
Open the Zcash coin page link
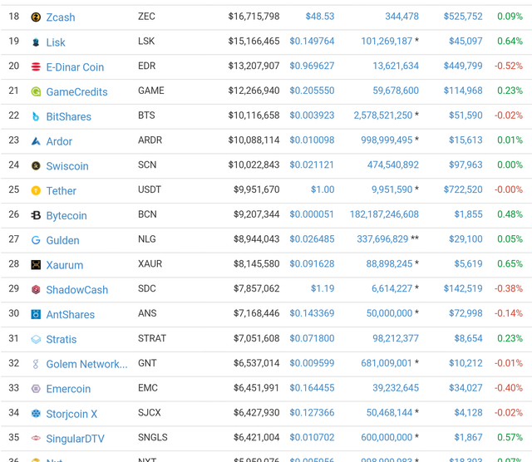click(x=61, y=17)
